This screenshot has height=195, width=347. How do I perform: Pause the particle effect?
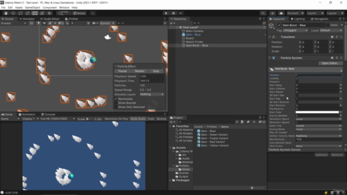click(123, 71)
